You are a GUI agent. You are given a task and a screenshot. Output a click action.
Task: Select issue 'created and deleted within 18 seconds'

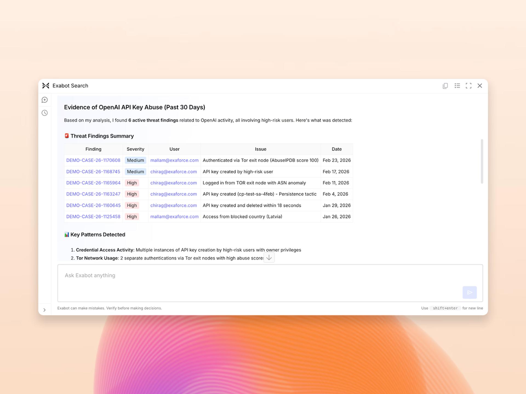tap(252, 205)
